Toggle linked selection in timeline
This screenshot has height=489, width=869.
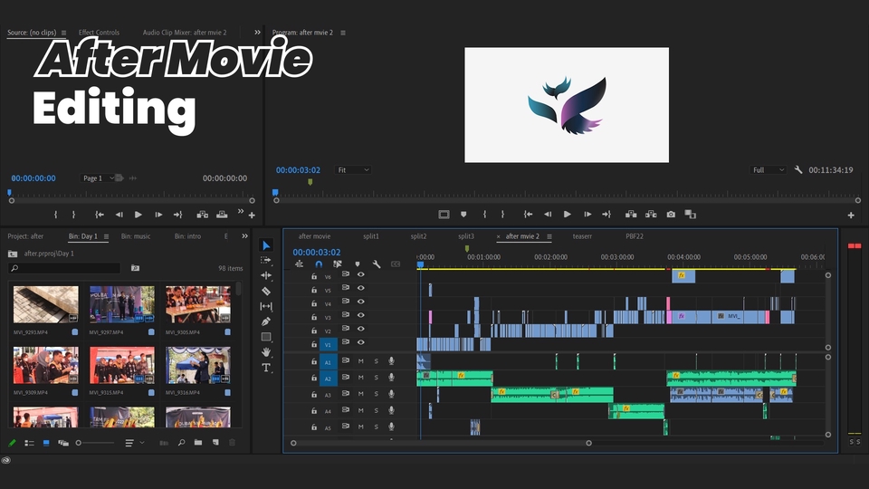(x=337, y=264)
